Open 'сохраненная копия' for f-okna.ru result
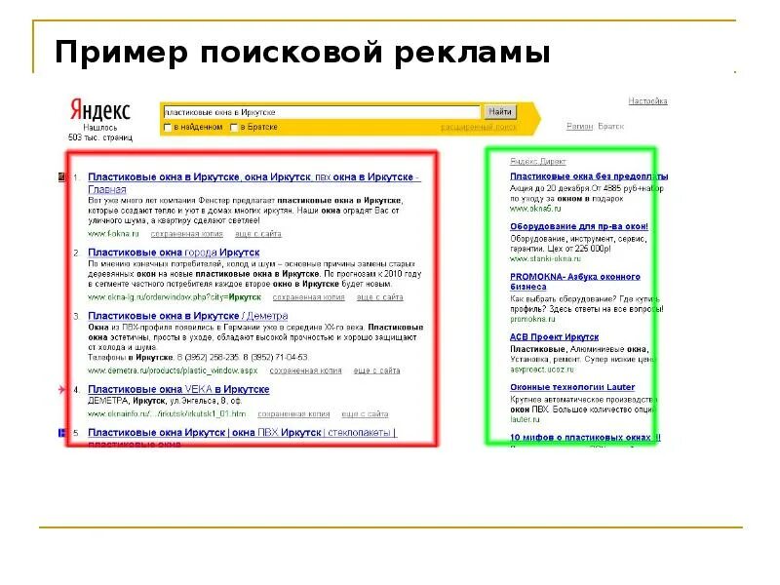 [x=186, y=234]
